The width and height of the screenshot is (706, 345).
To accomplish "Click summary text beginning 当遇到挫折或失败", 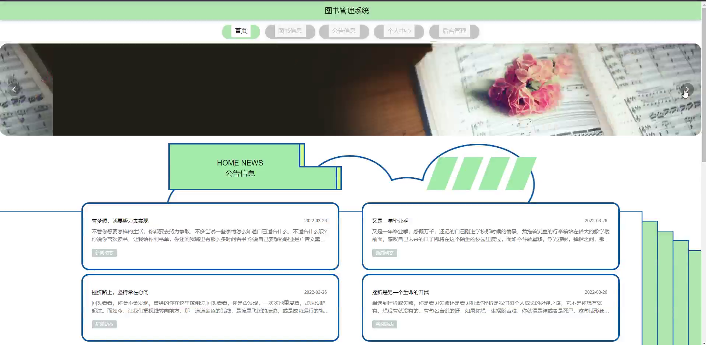I will pos(490,307).
